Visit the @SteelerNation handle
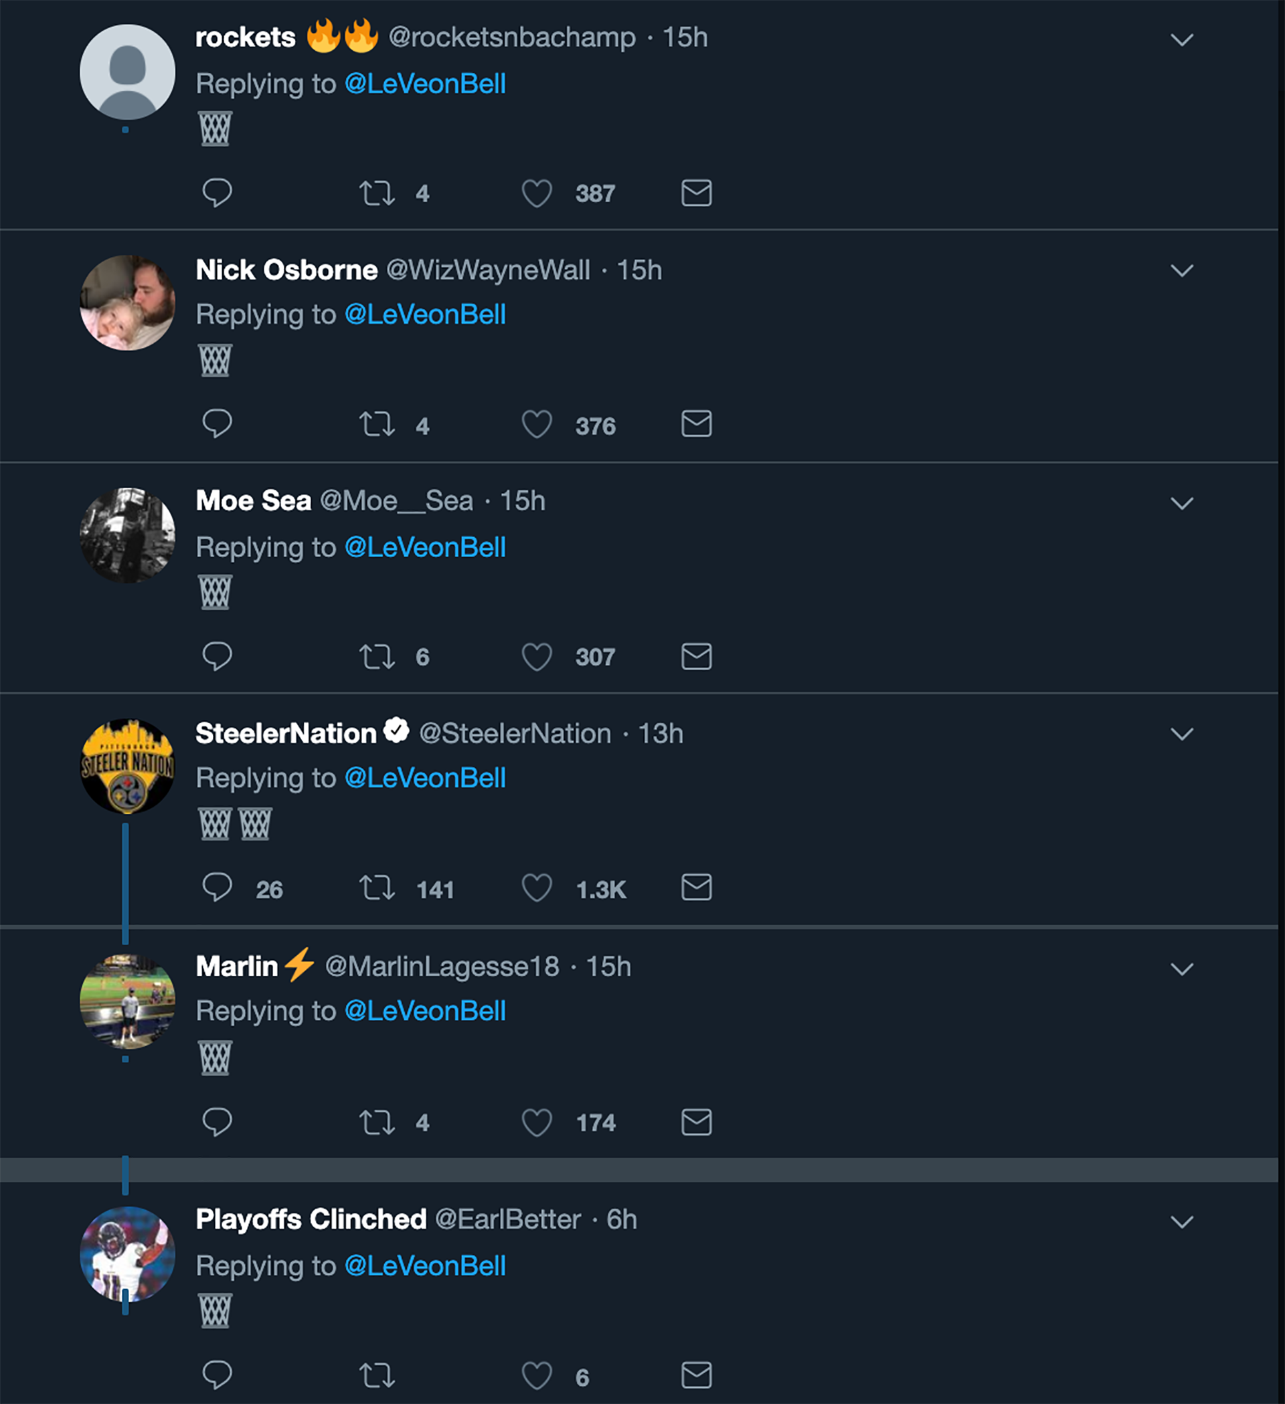 (x=515, y=733)
